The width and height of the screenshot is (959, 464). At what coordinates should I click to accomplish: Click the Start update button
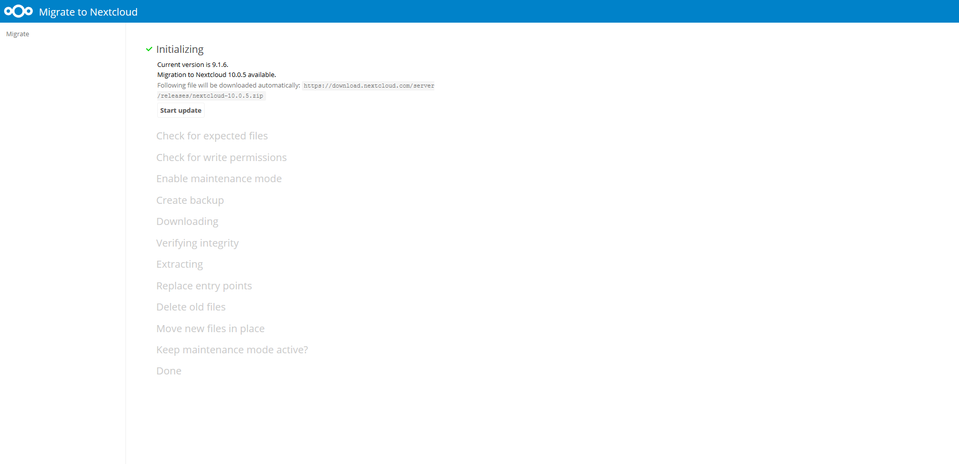[x=181, y=110]
